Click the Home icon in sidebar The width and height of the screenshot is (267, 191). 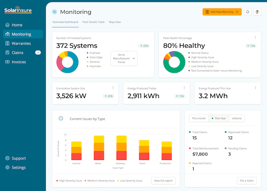7,25
